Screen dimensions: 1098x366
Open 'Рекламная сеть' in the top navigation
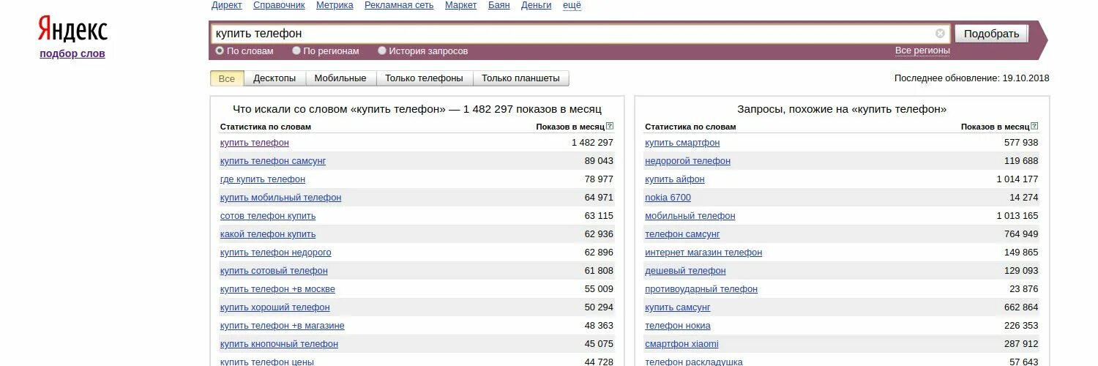coord(399,5)
